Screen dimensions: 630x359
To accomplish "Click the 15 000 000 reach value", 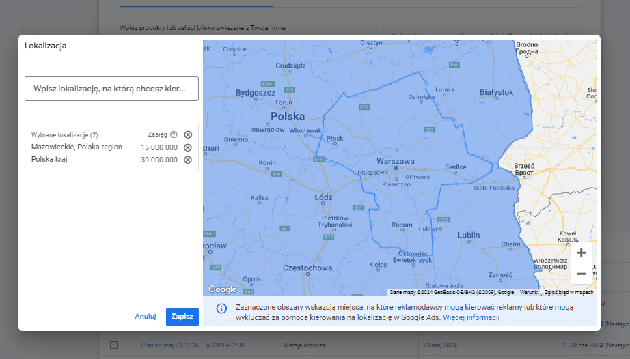I will pos(159,147).
